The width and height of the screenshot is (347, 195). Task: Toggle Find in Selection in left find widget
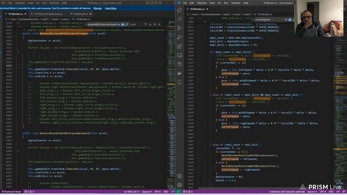[155, 24]
